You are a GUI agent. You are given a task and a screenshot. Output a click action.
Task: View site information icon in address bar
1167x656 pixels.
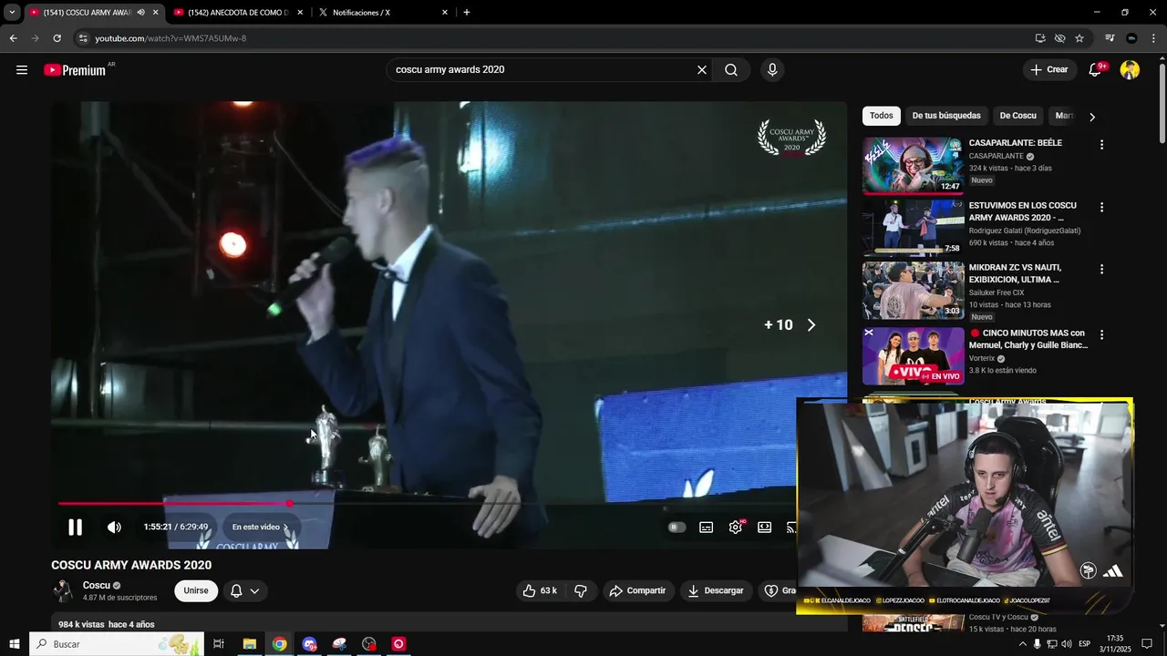(x=83, y=38)
